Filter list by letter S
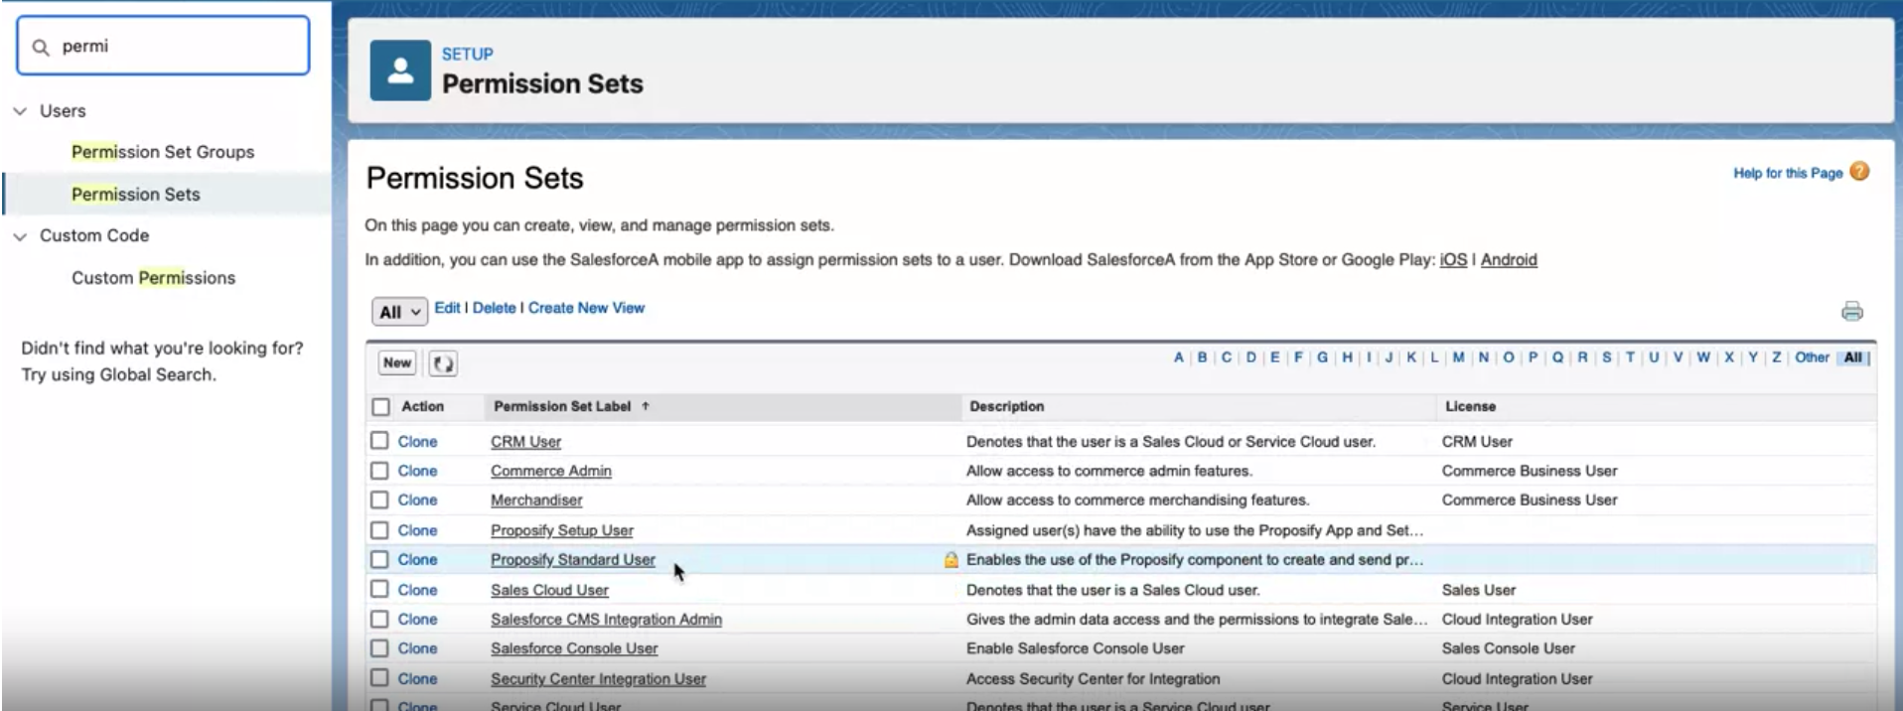1903x711 pixels. [1607, 357]
